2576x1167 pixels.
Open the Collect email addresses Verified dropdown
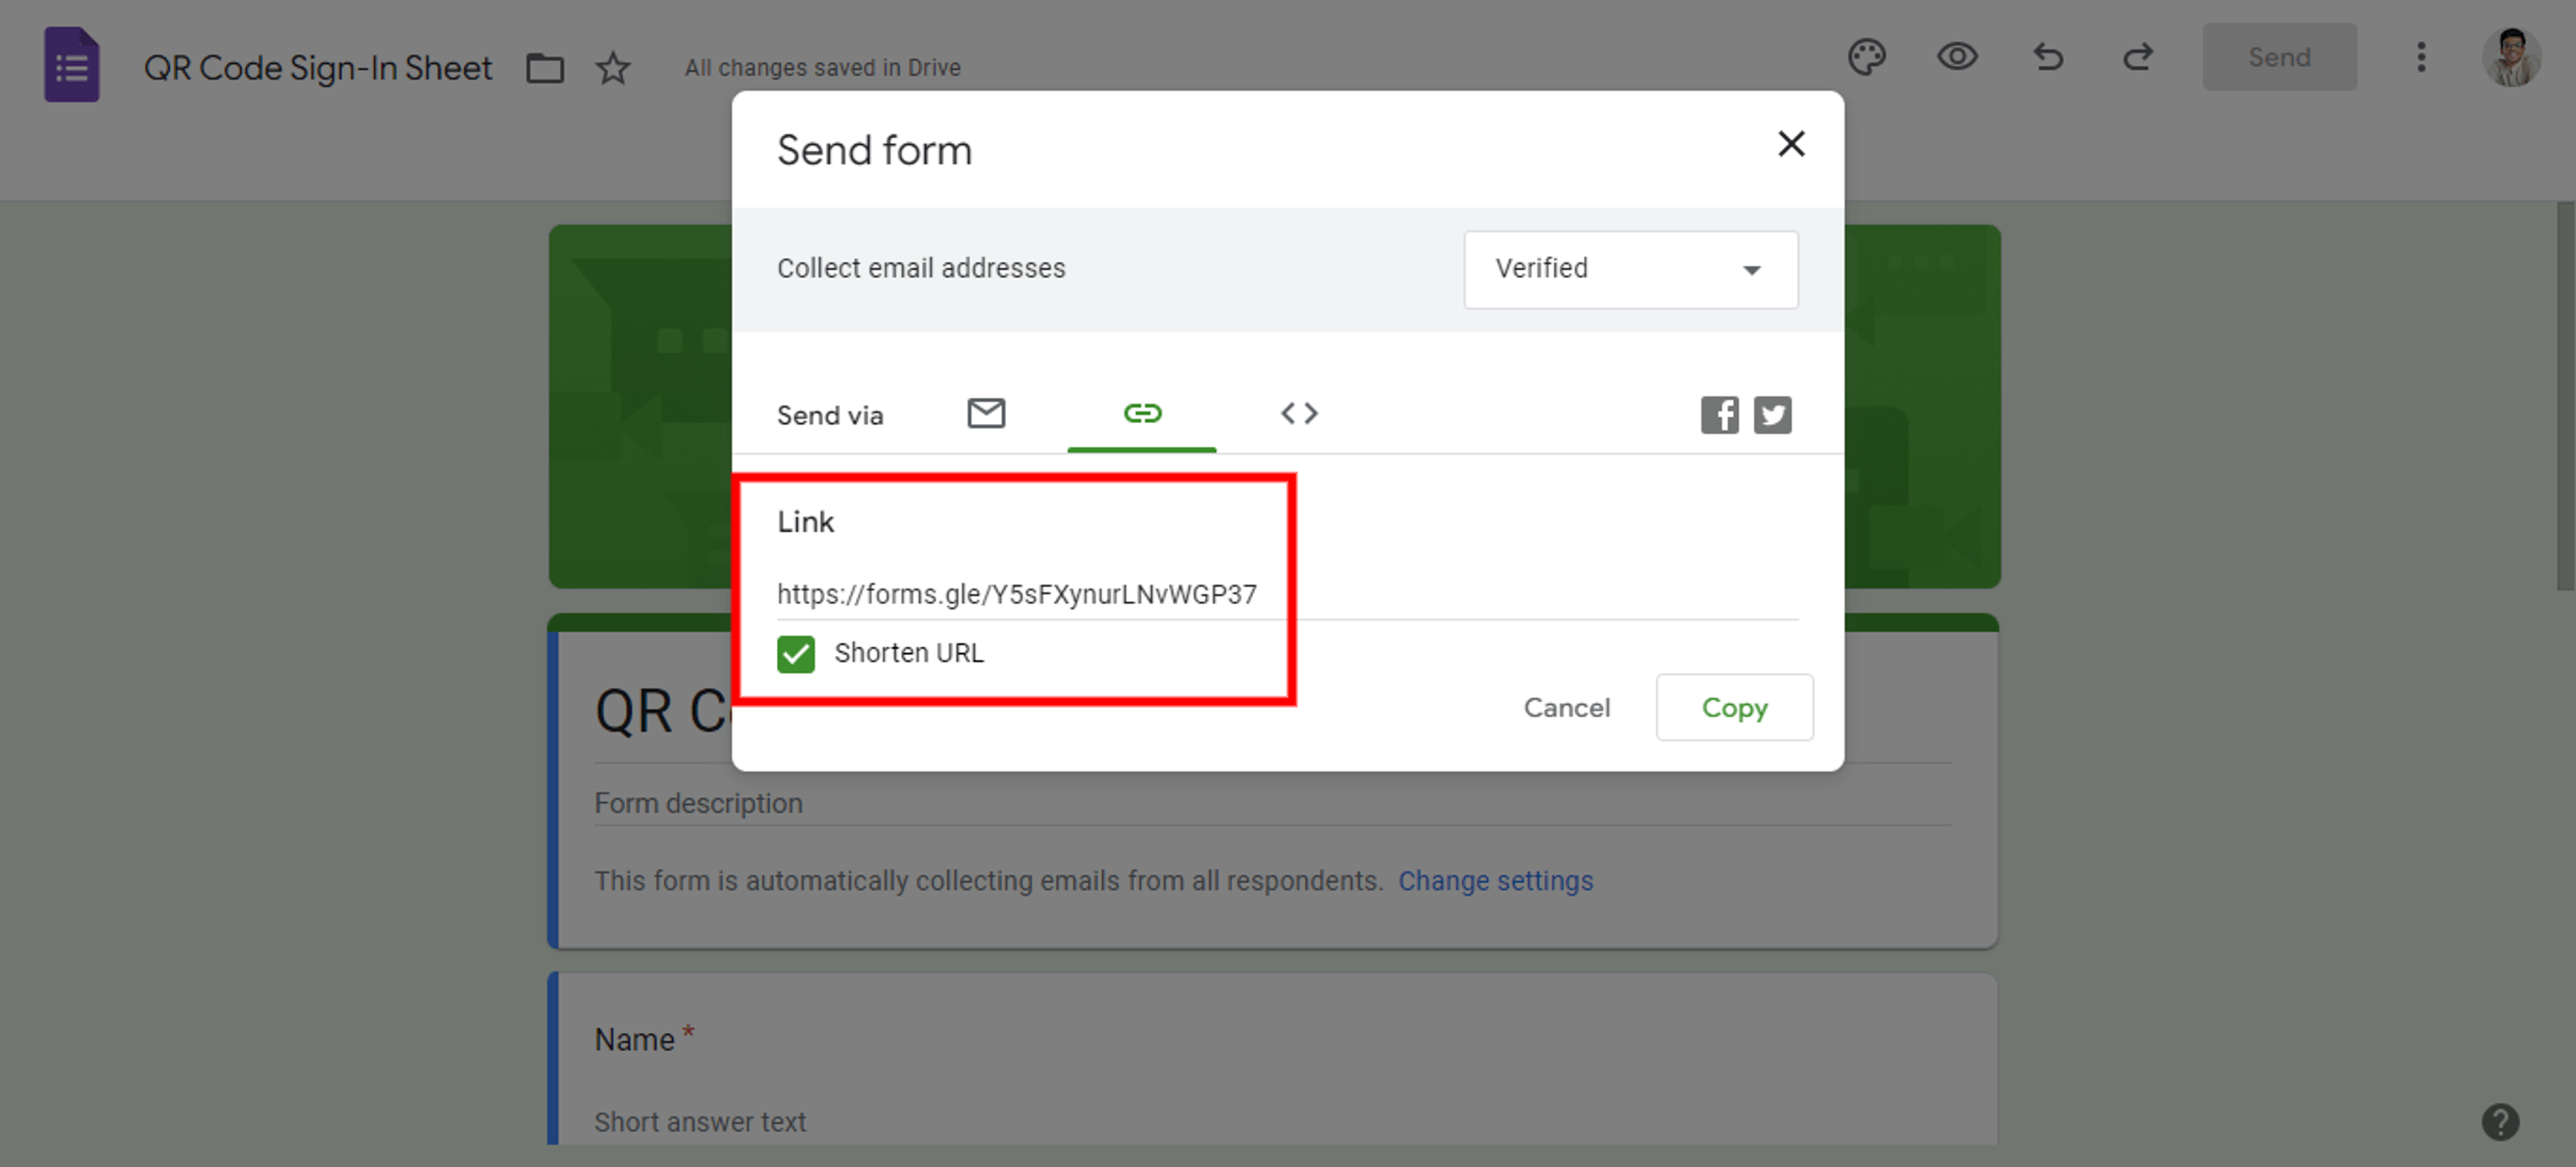1630,269
